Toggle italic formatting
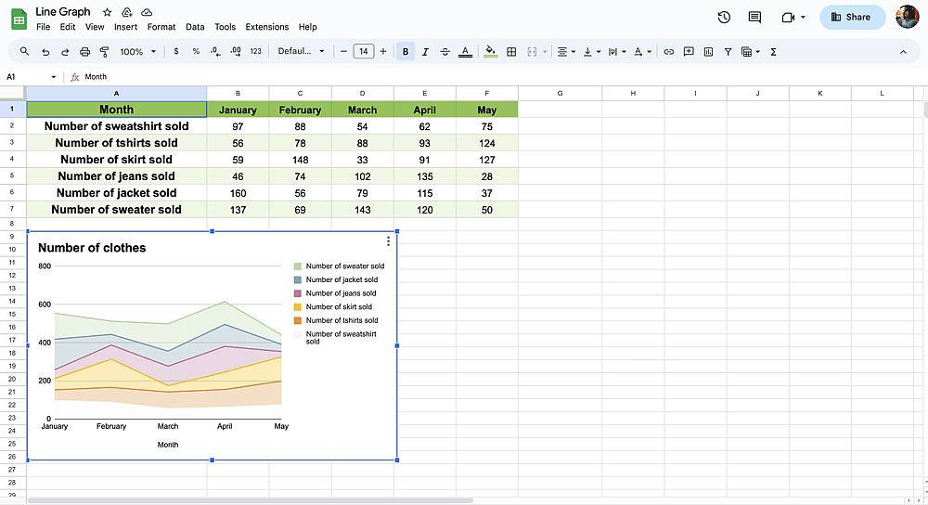928x505 pixels. click(x=425, y=52)
